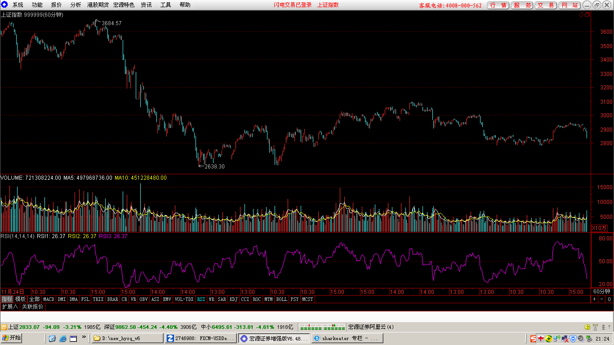Screen dimensions: 614x345
Task: Click the 0 reset button beside zoom controls
Action: coord(610,299)
